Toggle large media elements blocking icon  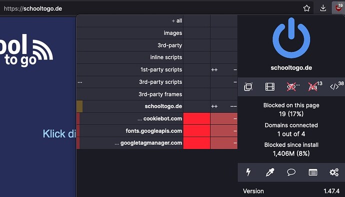(x=270, y=86)
